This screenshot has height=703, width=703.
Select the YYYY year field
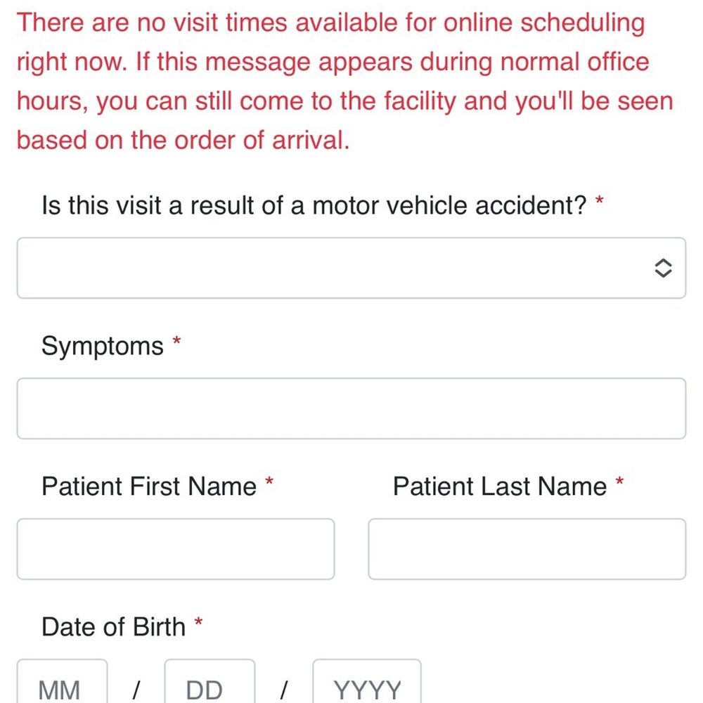[367, 681]
